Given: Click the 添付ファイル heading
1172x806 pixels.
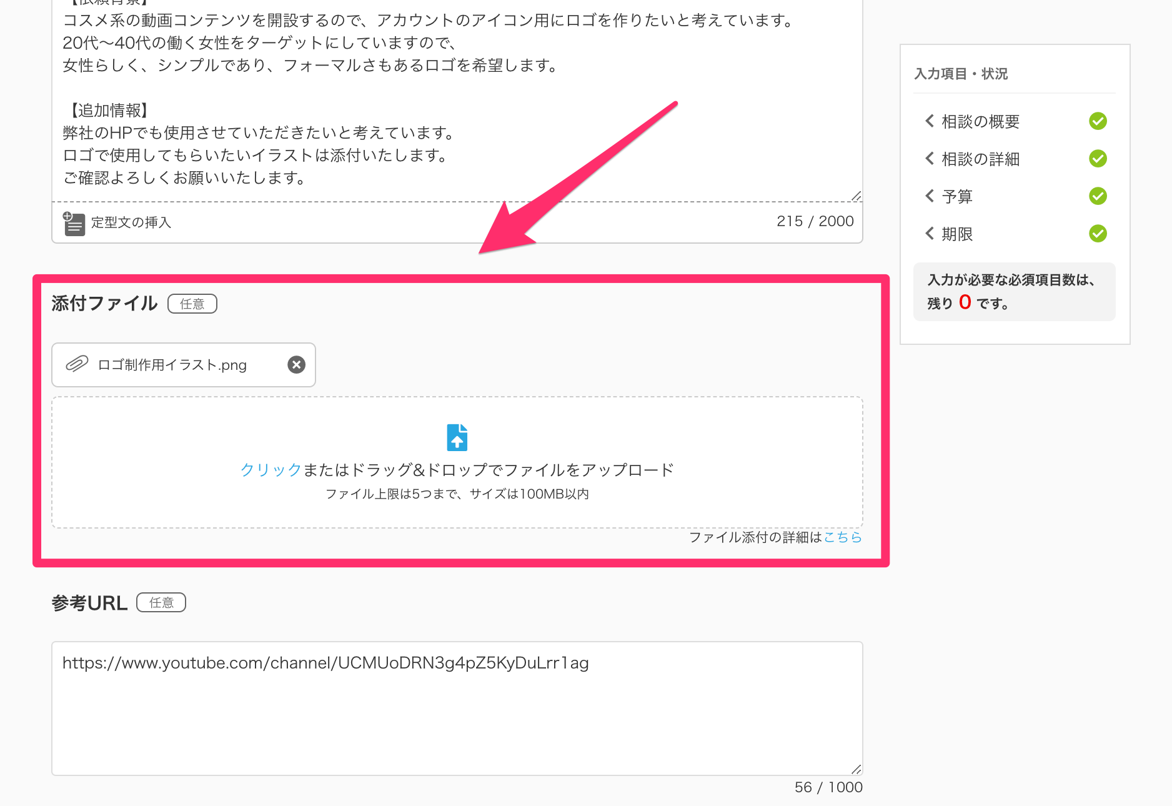Looking at the screenshot, I should [x=104, y=304].
